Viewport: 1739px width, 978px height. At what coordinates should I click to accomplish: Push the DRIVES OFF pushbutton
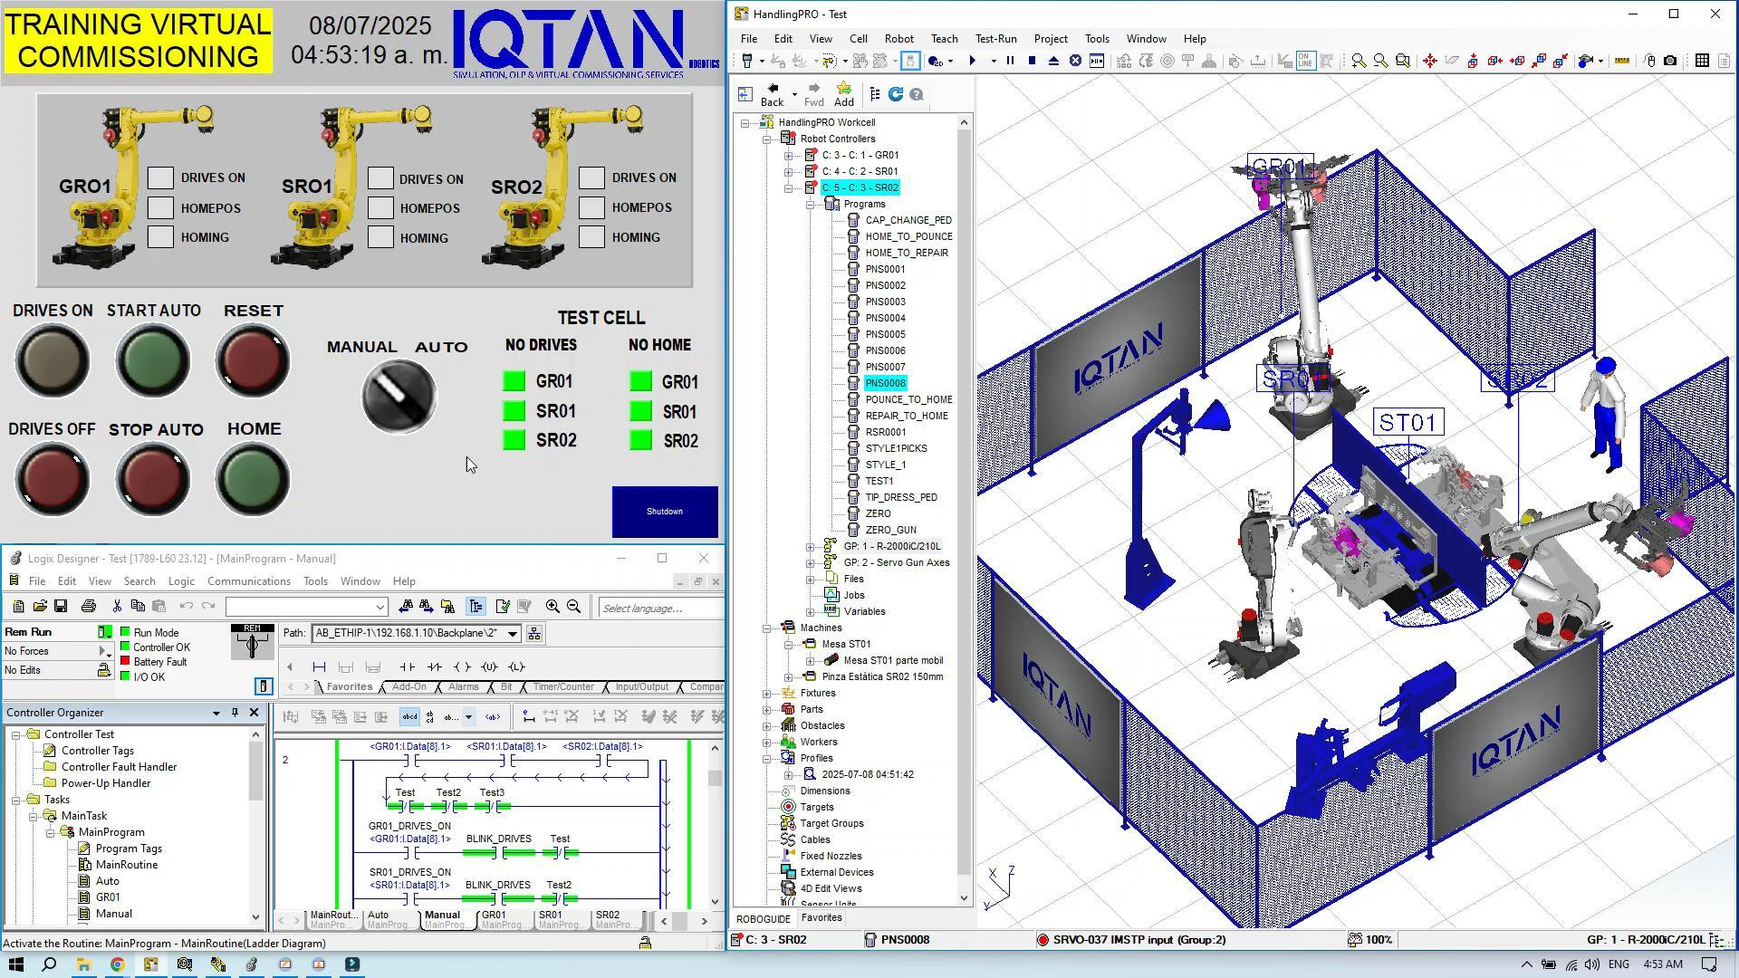point(52,479)
